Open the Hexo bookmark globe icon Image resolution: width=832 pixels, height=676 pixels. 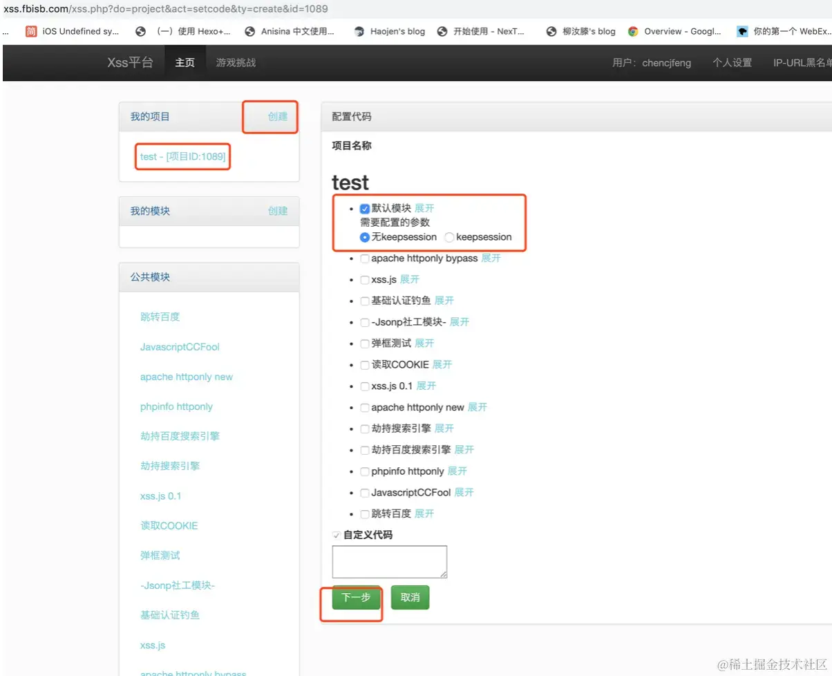click(141, 31)
